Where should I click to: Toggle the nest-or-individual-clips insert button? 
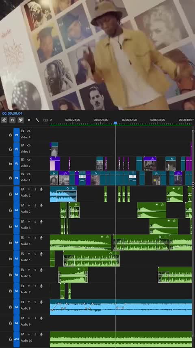(x=4, y=120)
